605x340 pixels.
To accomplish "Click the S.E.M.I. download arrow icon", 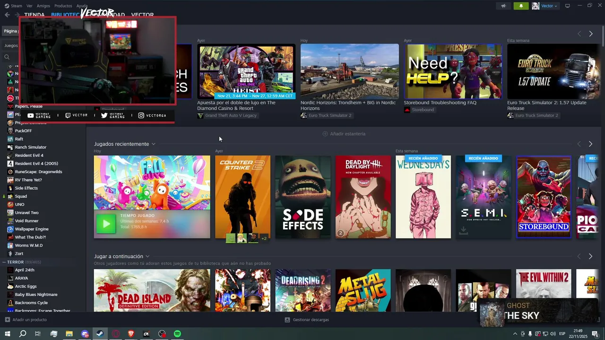I will 464,230.
